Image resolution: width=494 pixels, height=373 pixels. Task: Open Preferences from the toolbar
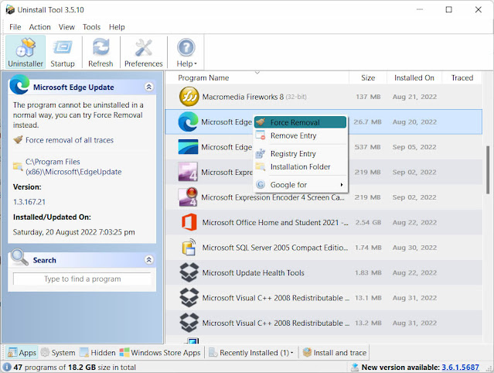(x=143, y=53)
